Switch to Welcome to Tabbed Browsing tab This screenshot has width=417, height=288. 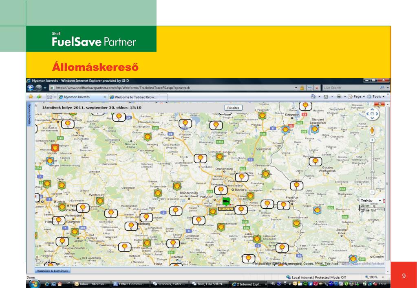134,97
